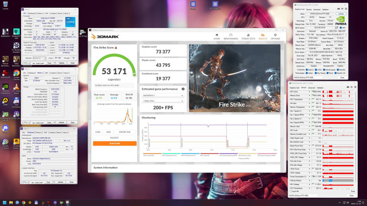
Task: Open the Call of Duty desktop shortcut
Action: click(x=83, y=33)
